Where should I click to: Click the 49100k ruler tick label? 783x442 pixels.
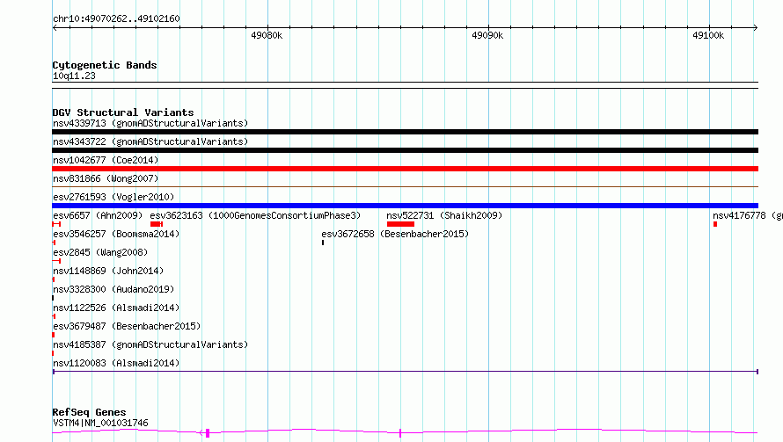(x=708, y=35)
